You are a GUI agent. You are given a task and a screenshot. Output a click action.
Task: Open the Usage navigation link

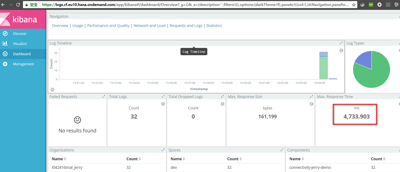coord(77,25)
